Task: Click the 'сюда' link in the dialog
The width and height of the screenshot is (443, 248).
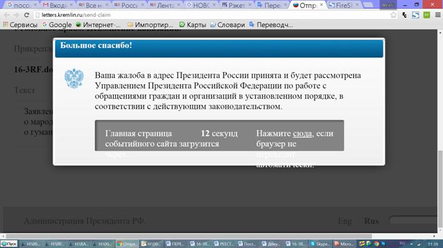Action: [x=302, y=133]
